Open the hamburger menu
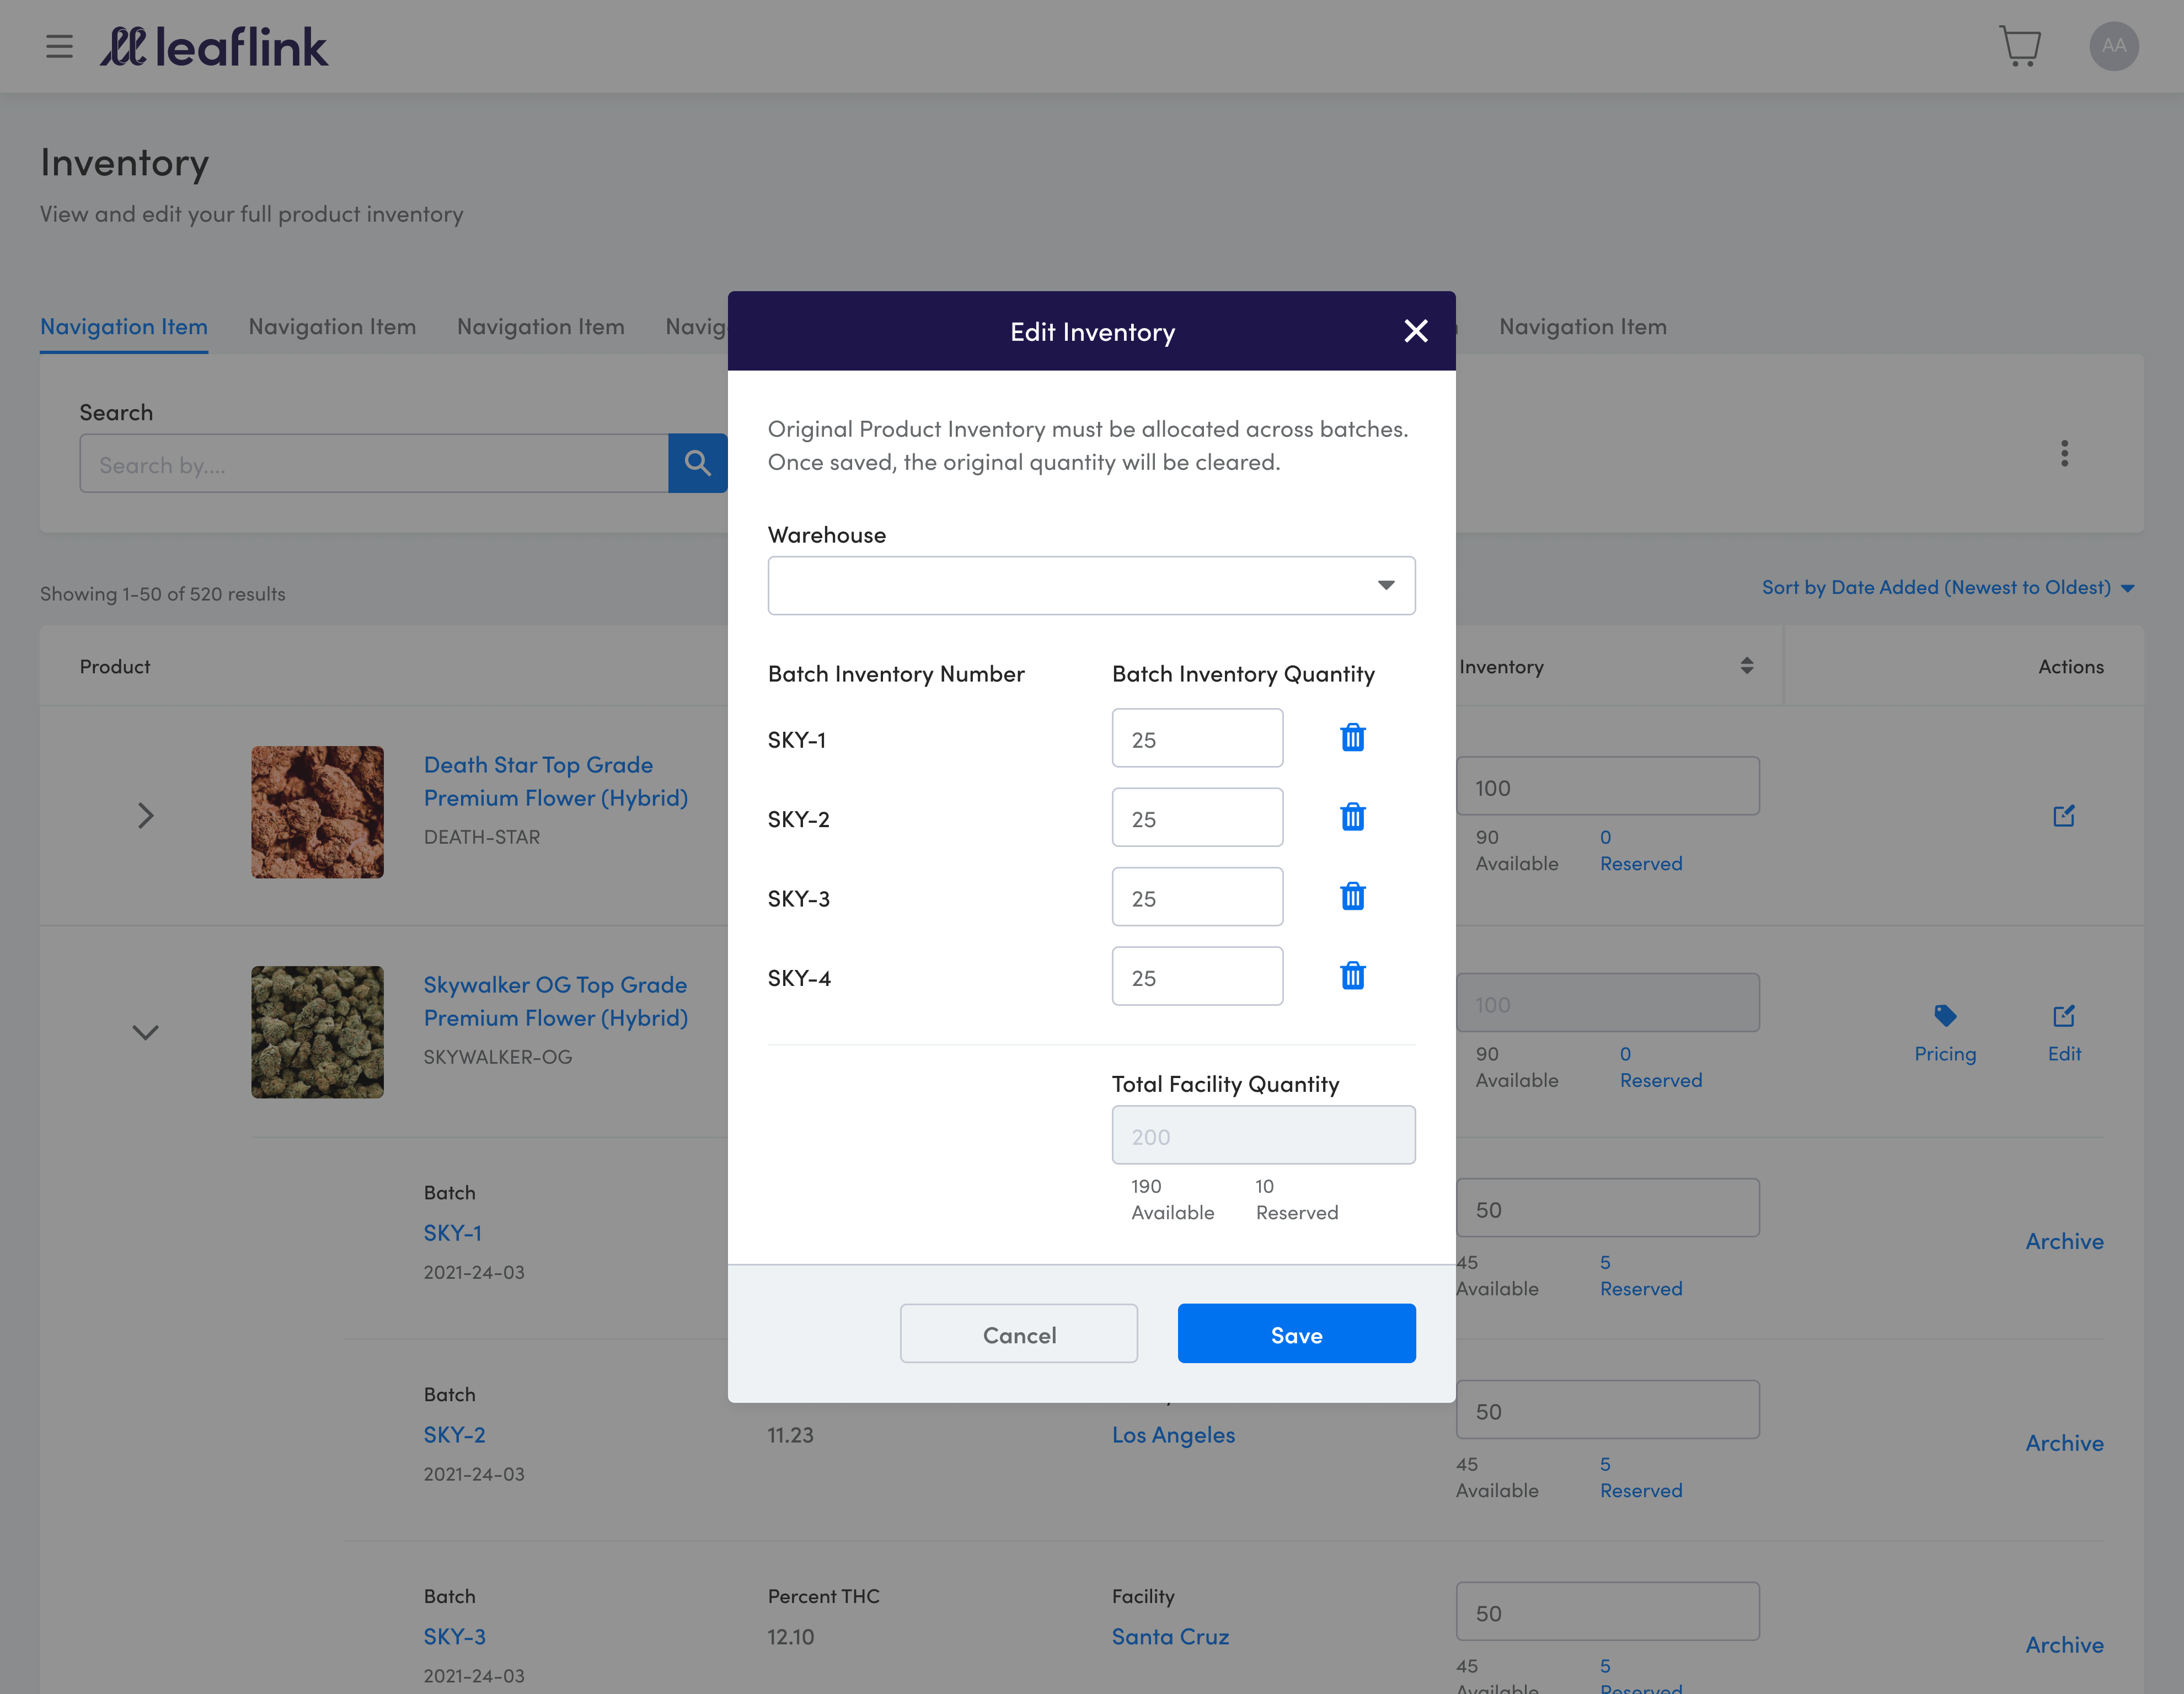Viewport: 2184px width, 1694px height. click(59, 47)
